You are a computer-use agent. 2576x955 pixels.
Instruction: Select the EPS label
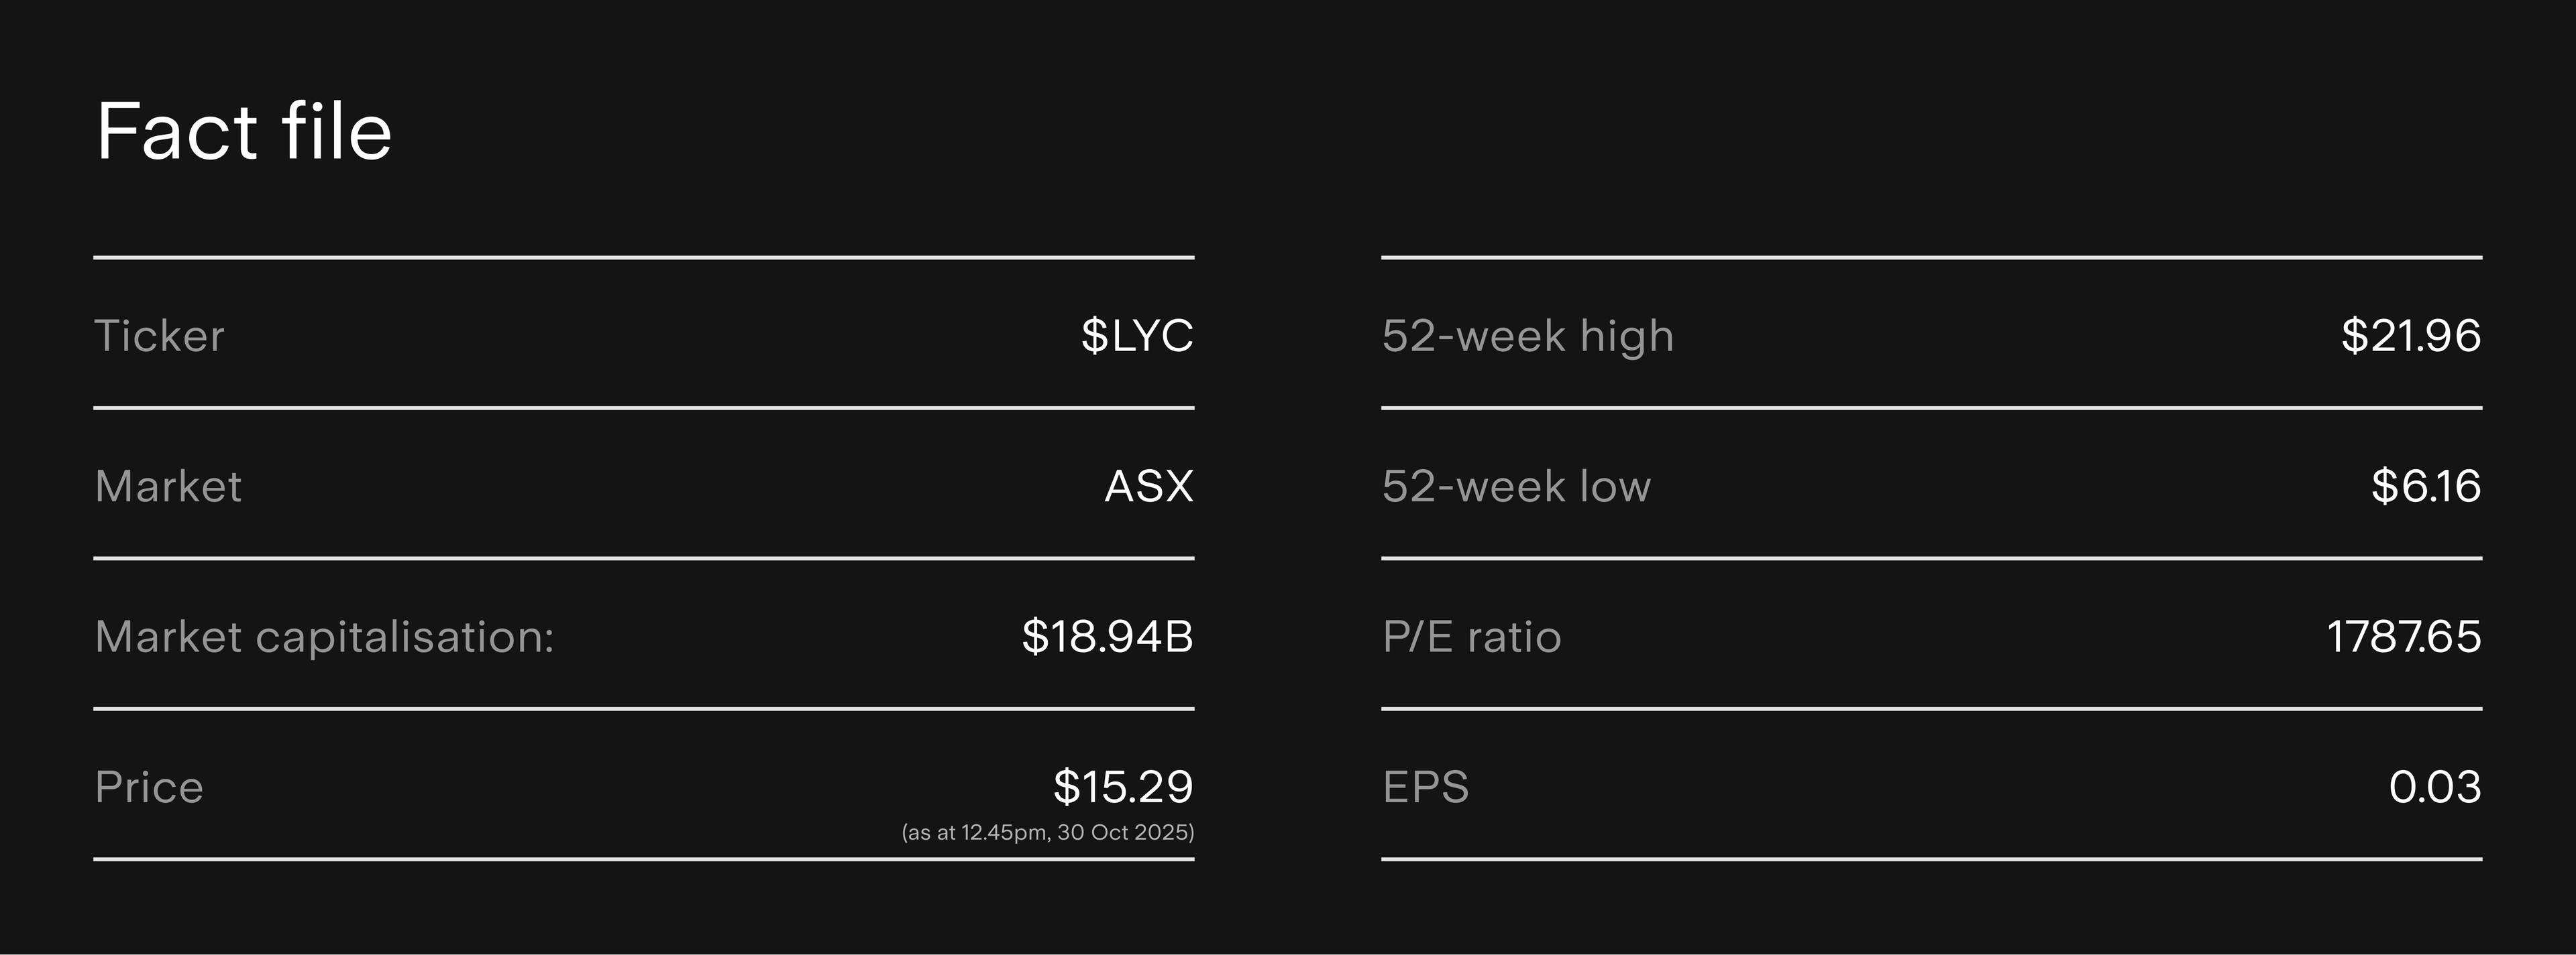click(1425, 787)
